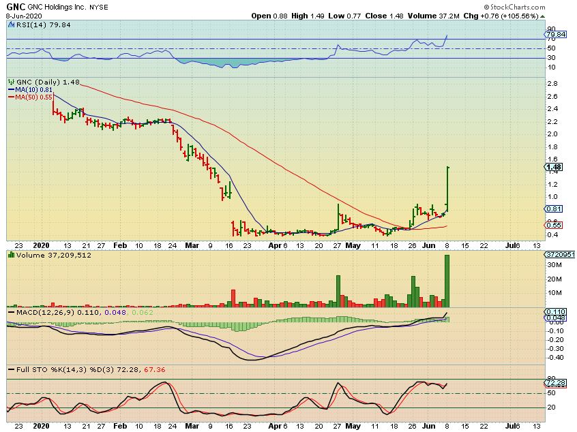The width and height of the screenshot is (577, 432).
Task: Click the Feb label under price chart
Action: tap(120, 245)
